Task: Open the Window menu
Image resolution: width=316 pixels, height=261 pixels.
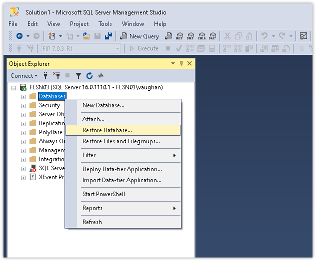Action: (x=133, y=24)
